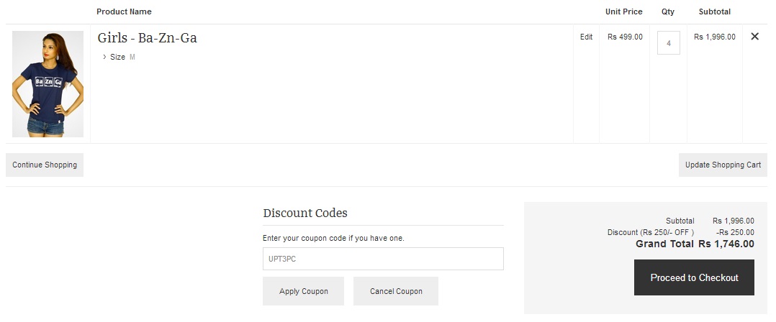Open the Girls - Ba-Zn-Ga product link
Viewport: 776px width, 322px height.
tap(147, 38)
